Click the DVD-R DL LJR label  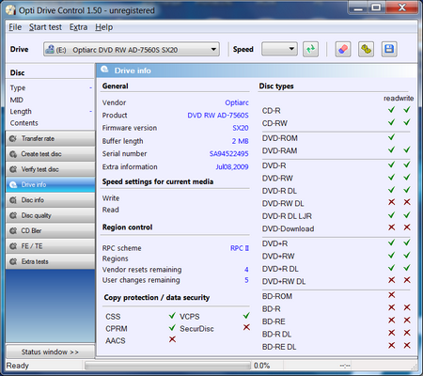[x=287, y=216]
